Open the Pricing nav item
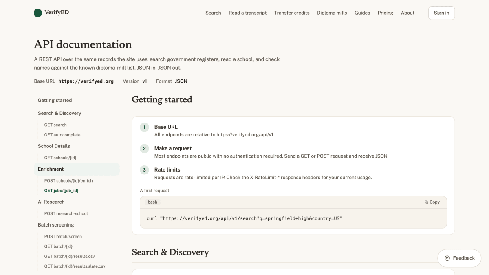This screenshot has height=275, width=489. 385,13
